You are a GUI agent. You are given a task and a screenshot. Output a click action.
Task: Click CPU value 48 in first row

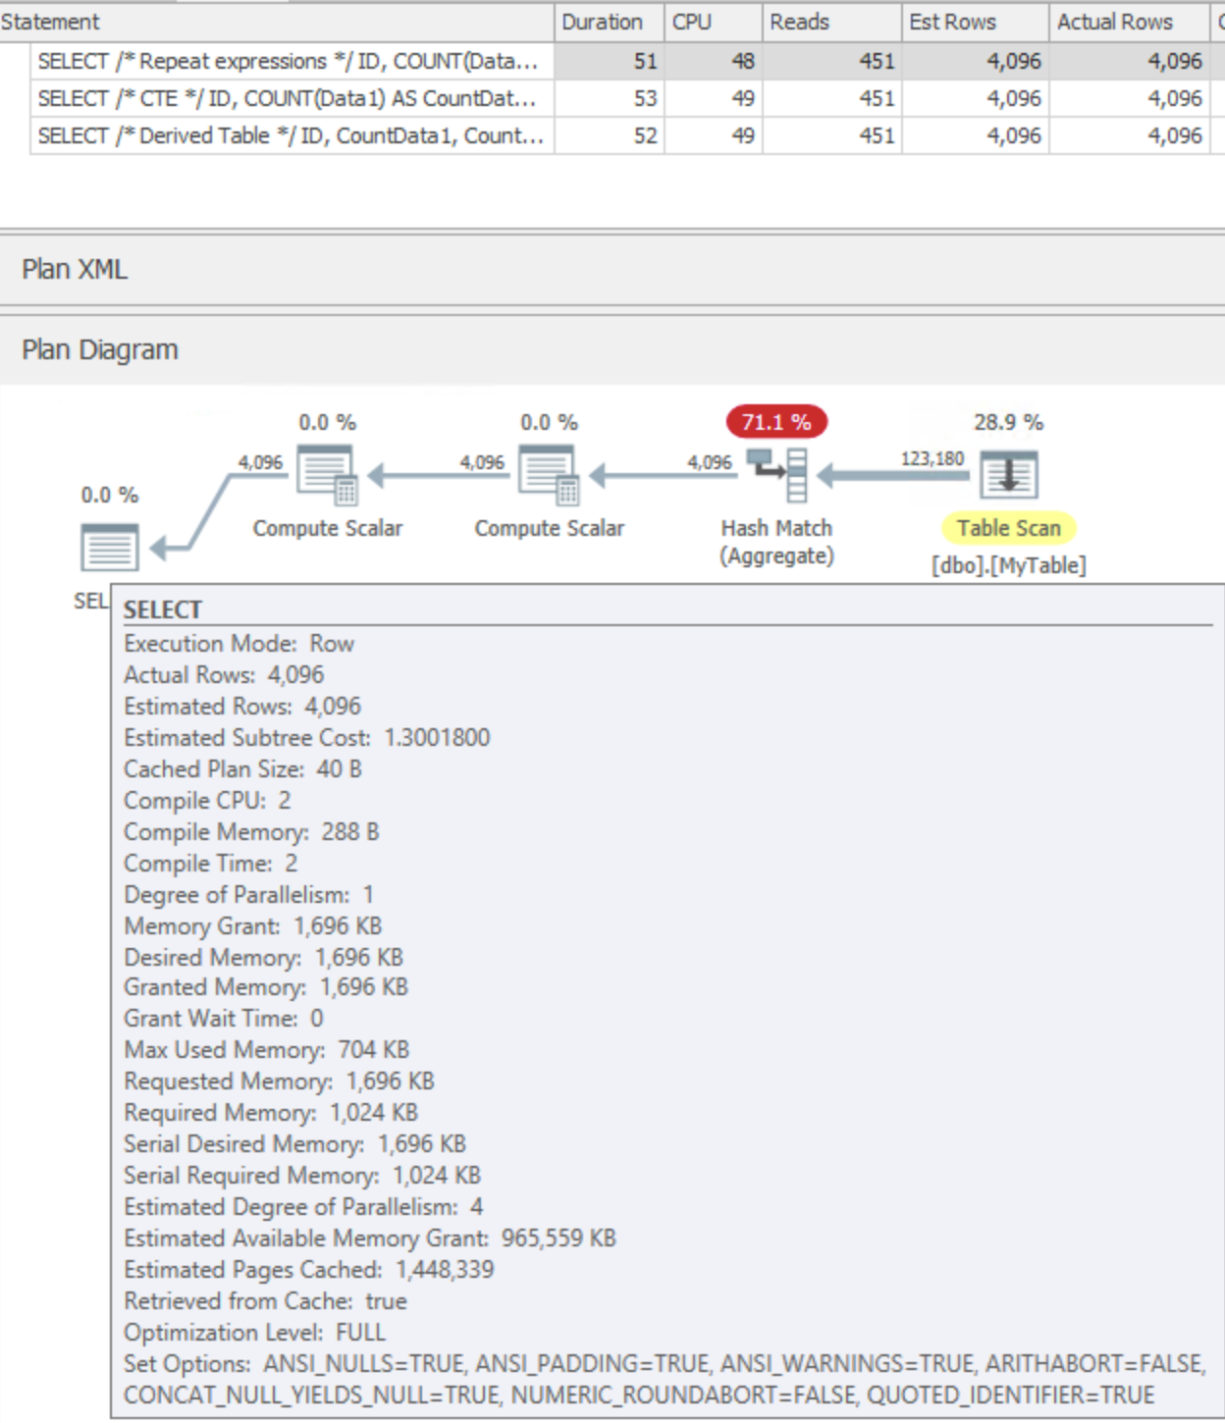(x=743, y=61)
